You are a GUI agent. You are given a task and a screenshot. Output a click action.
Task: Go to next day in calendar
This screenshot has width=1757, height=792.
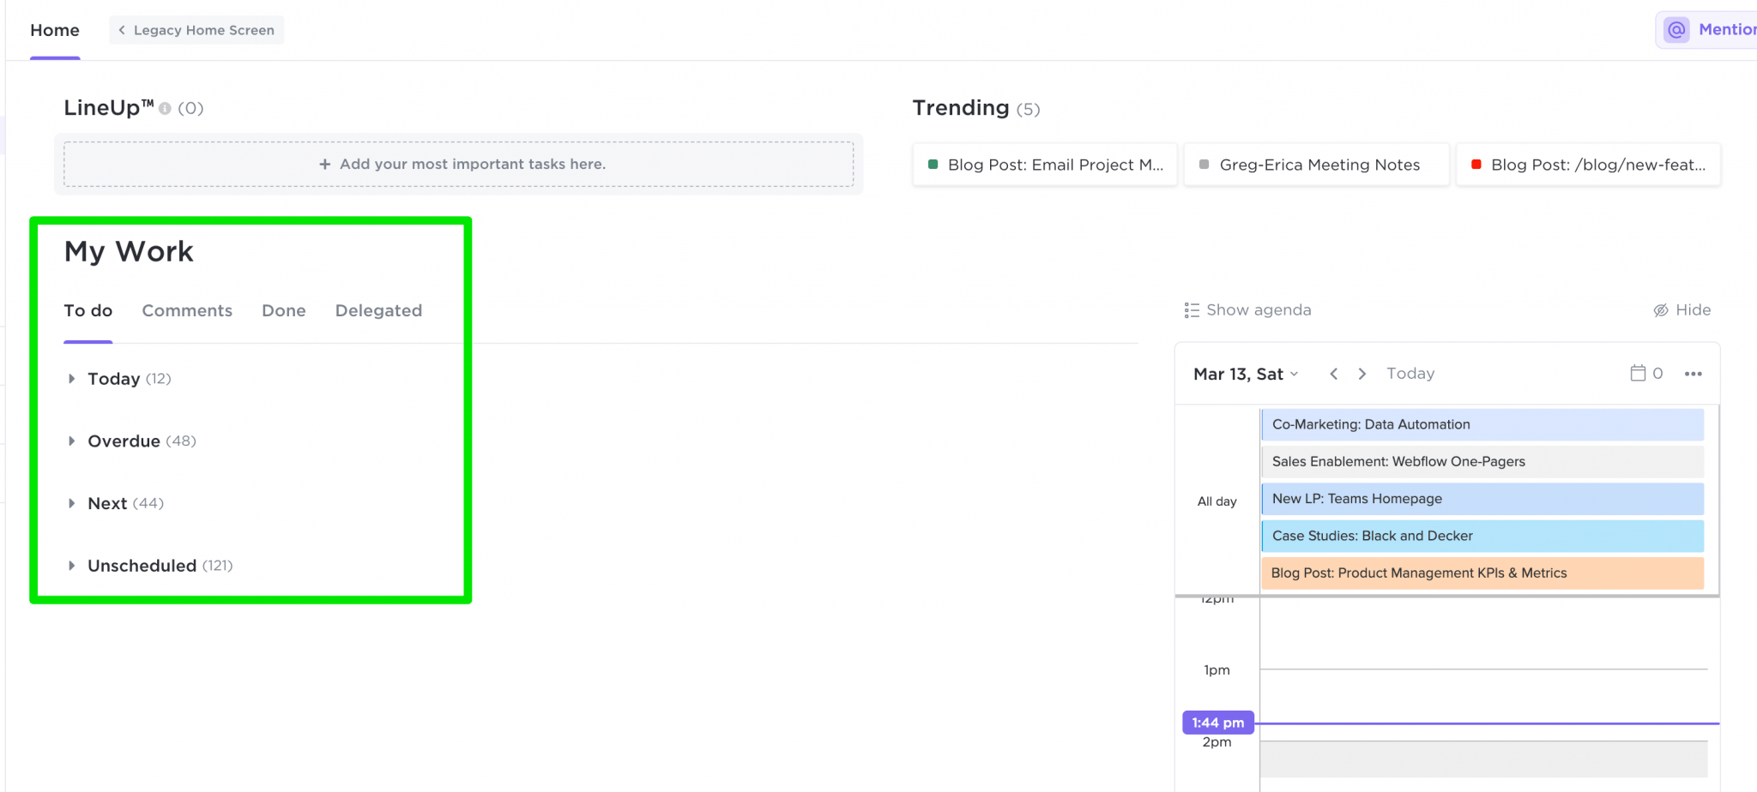point(1362,374)
